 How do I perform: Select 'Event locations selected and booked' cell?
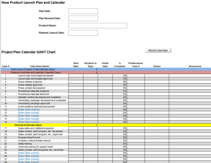pos(36,106)
